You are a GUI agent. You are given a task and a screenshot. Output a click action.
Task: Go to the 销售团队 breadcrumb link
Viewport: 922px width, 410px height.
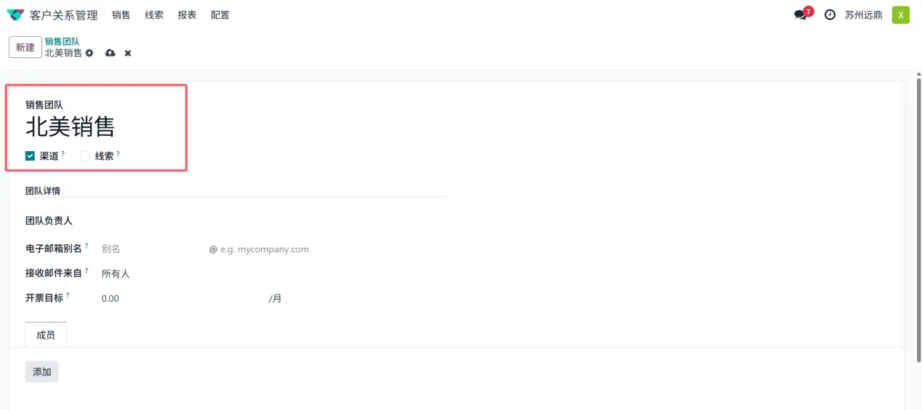[x=62, y=41]
